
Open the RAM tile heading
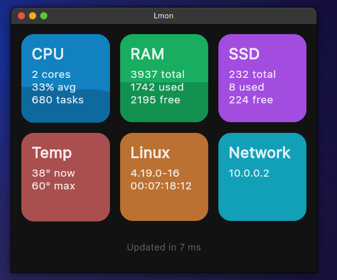pos(147,54)
